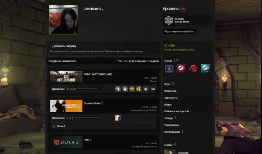This screenshot has height=154, width=262.
Task: Open +26 more PUBG achievements
Action: pyautogui.click(x=153, y=89)
